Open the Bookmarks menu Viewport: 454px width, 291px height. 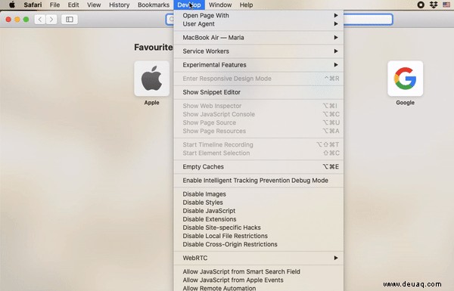click(154, 5)
